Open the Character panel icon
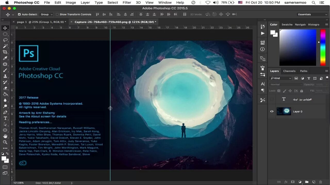 [263, 84]
